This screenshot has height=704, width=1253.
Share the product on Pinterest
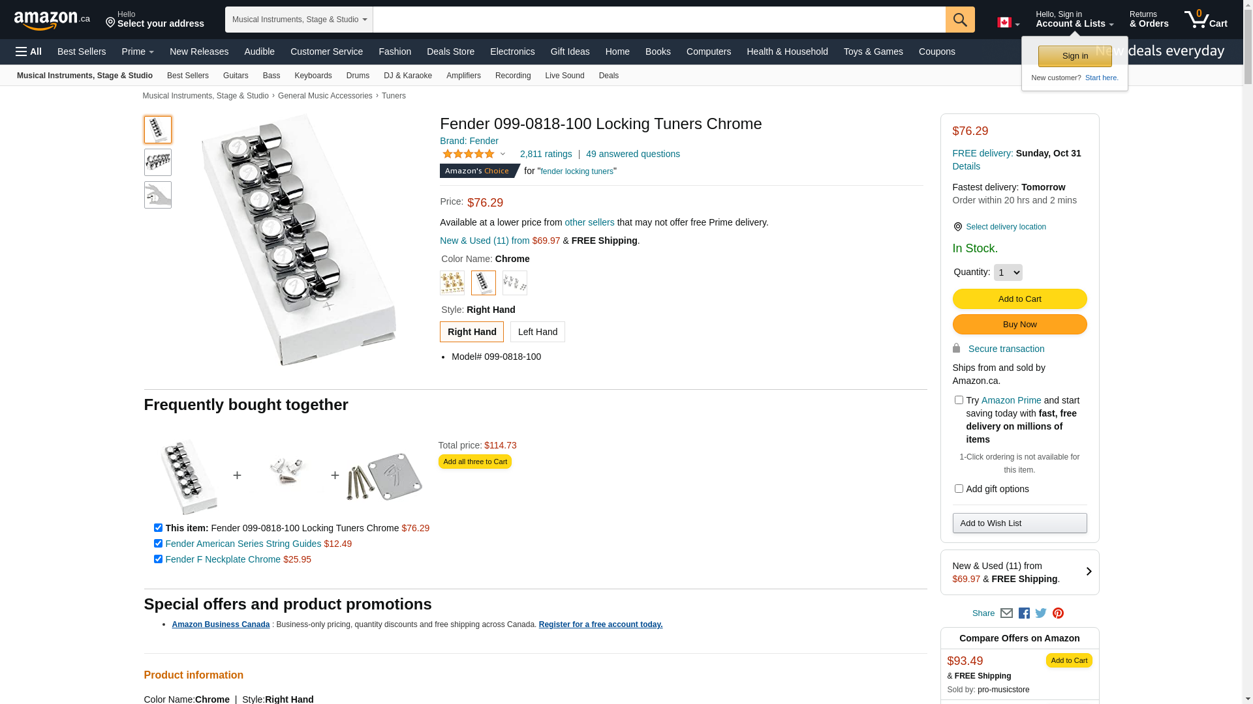tap(1058, 613)
